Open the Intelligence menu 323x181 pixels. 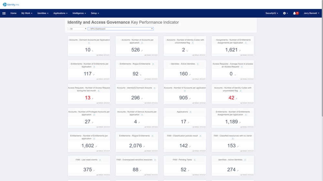coord(79,13)
